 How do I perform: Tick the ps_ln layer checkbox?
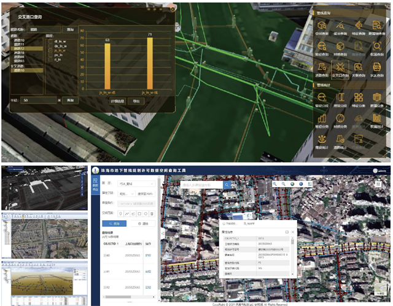click(50, 55)
